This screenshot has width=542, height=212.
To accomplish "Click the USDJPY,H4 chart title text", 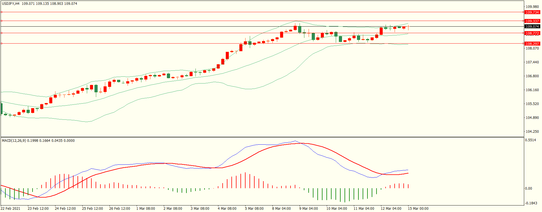I will click(11, 4).
